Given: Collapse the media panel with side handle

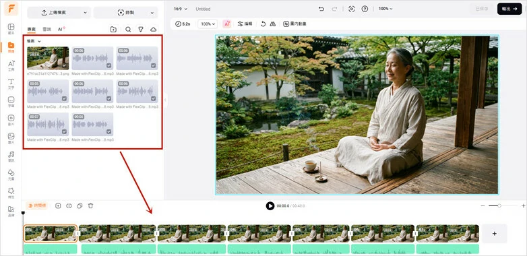Looking at the screenshot, I should pyautogui.click(x=165, y=100).
